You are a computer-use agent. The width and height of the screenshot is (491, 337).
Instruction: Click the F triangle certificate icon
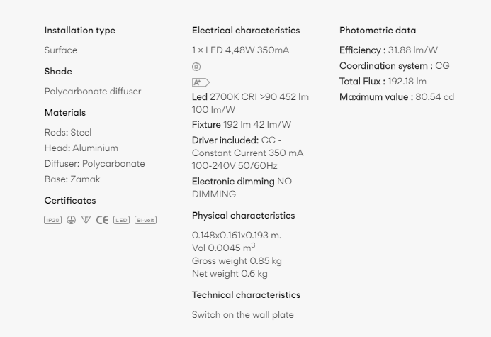[86, 220]
